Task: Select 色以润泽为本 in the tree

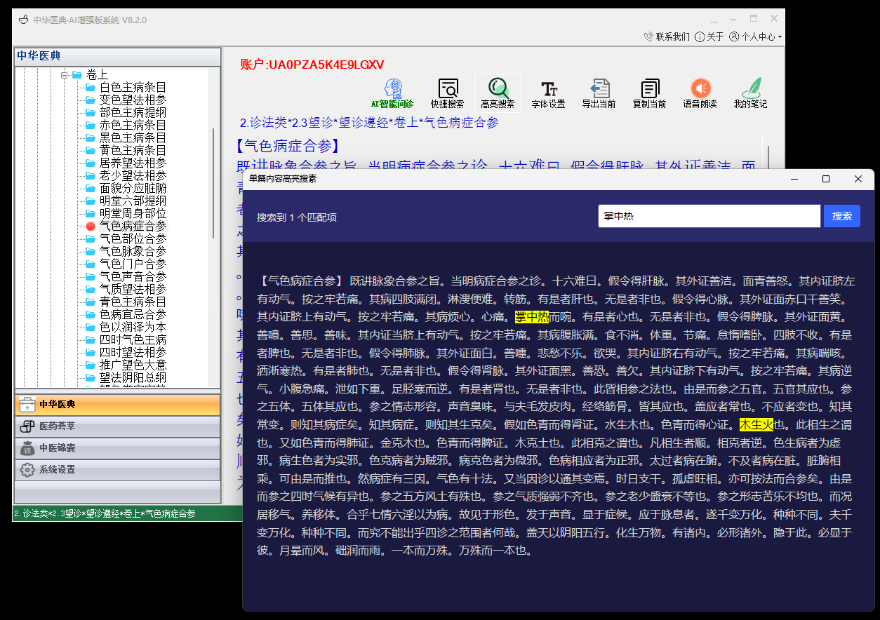Action: [133, 327]
